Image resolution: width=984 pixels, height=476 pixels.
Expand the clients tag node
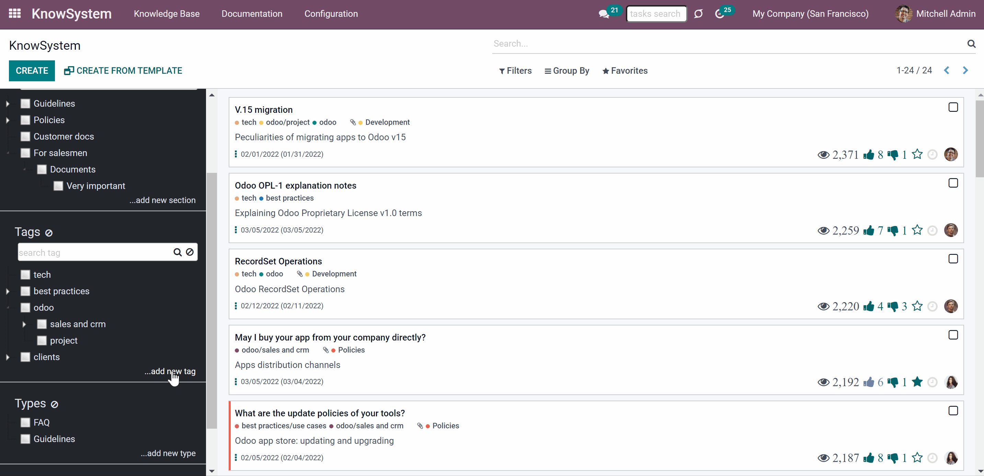[8, 357]
